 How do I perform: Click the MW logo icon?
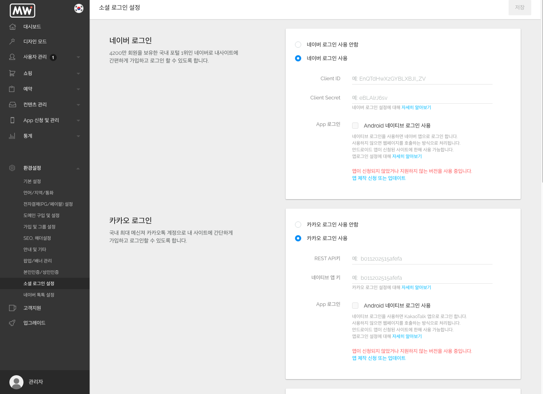point(22,11)
